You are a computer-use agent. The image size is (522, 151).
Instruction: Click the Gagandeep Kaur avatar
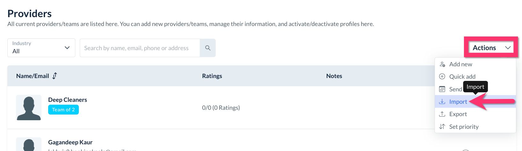coord(29,144)
